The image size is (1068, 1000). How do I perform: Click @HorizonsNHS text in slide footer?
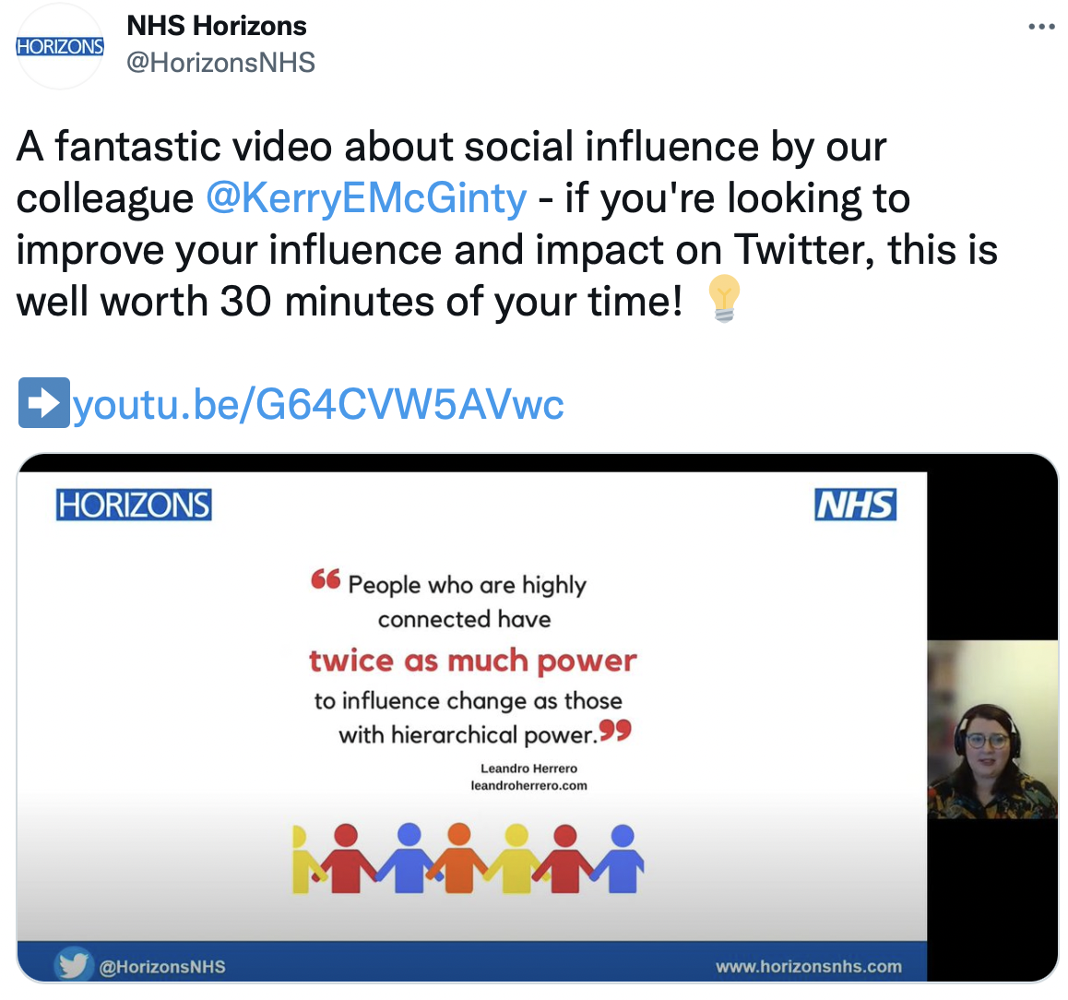tap(161, 967)
